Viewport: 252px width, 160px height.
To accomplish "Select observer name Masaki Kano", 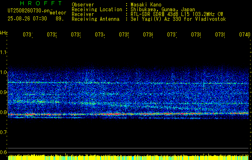I will point(146,5).
